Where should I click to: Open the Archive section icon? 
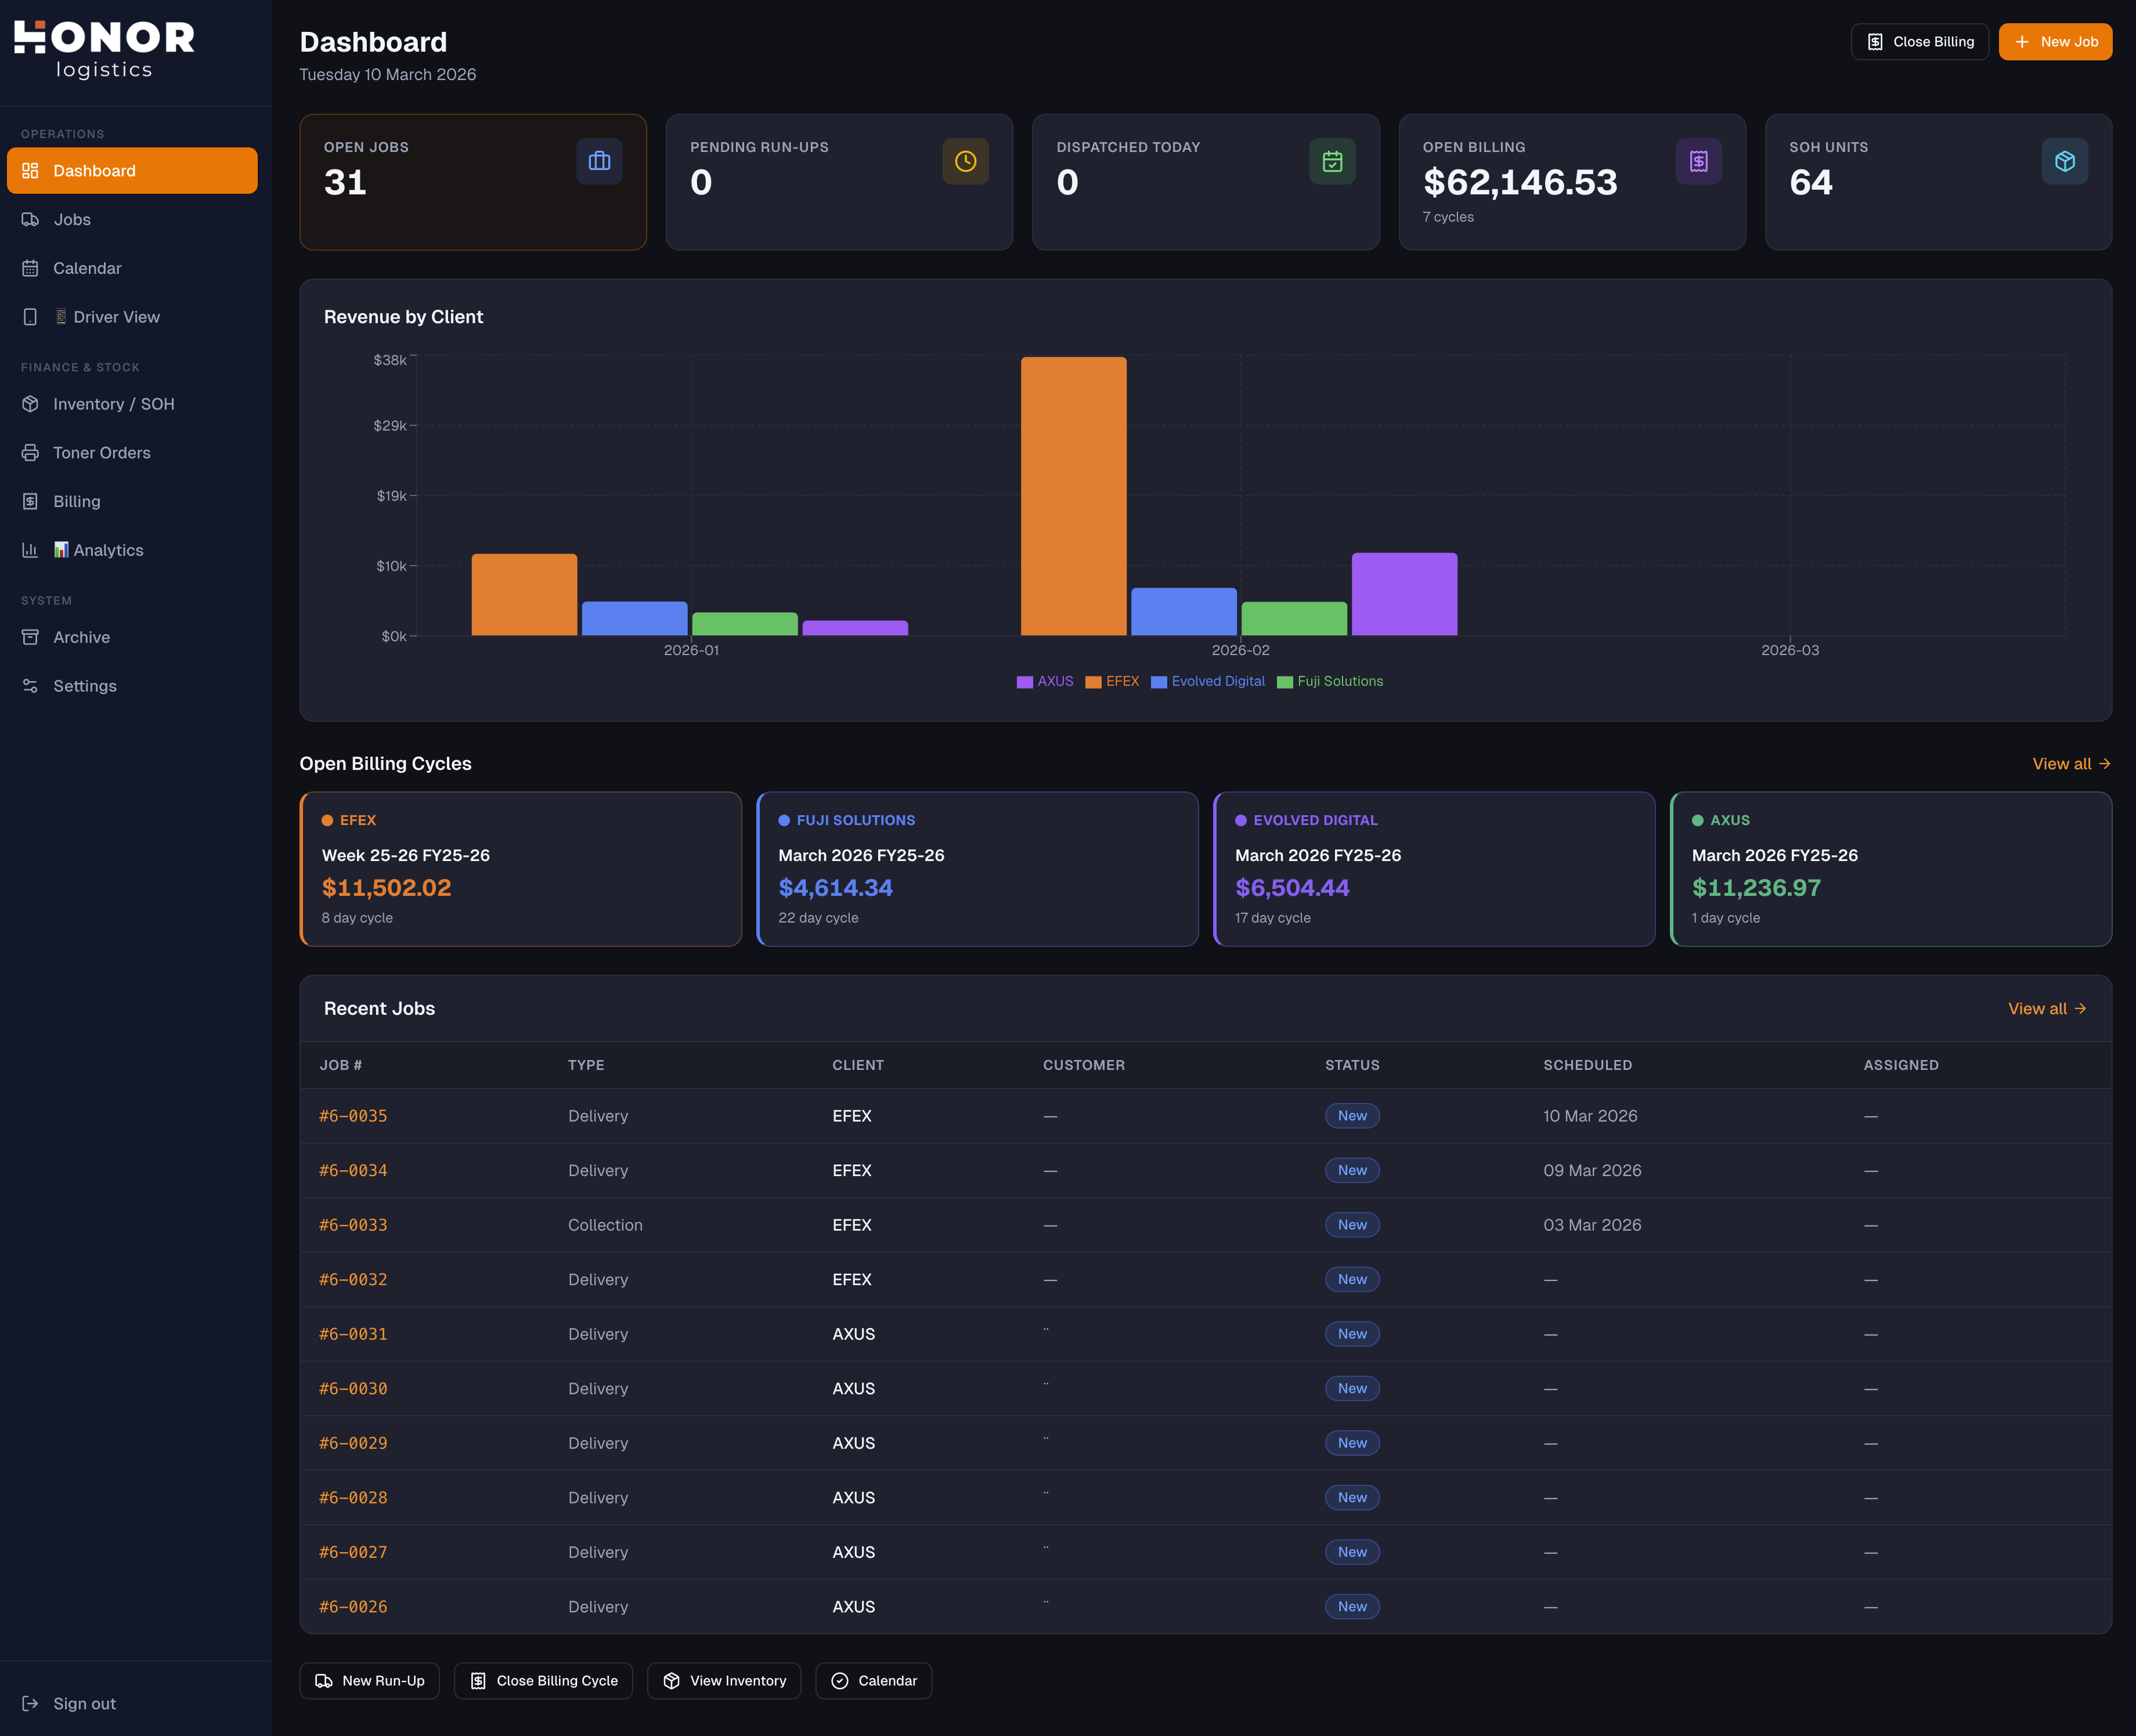[x=31, y=637]
